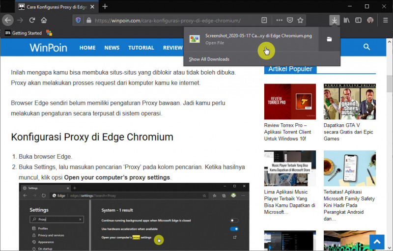393x251 pixels.
Task: Open the colorful Microsoft bookmark icon
Action: click(49, 33)
